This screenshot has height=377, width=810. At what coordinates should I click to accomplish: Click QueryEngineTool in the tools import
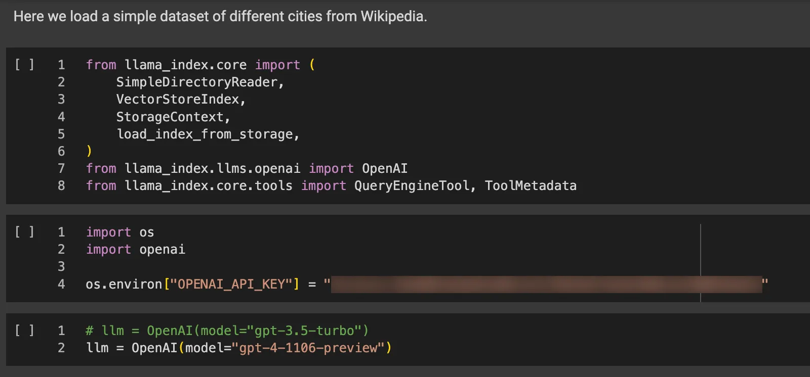coord(412,186)
